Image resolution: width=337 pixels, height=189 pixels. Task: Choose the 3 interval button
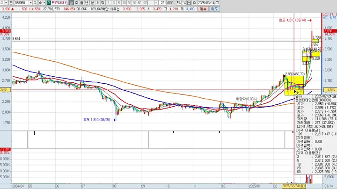pyautogui.click(x=114, y=3)
